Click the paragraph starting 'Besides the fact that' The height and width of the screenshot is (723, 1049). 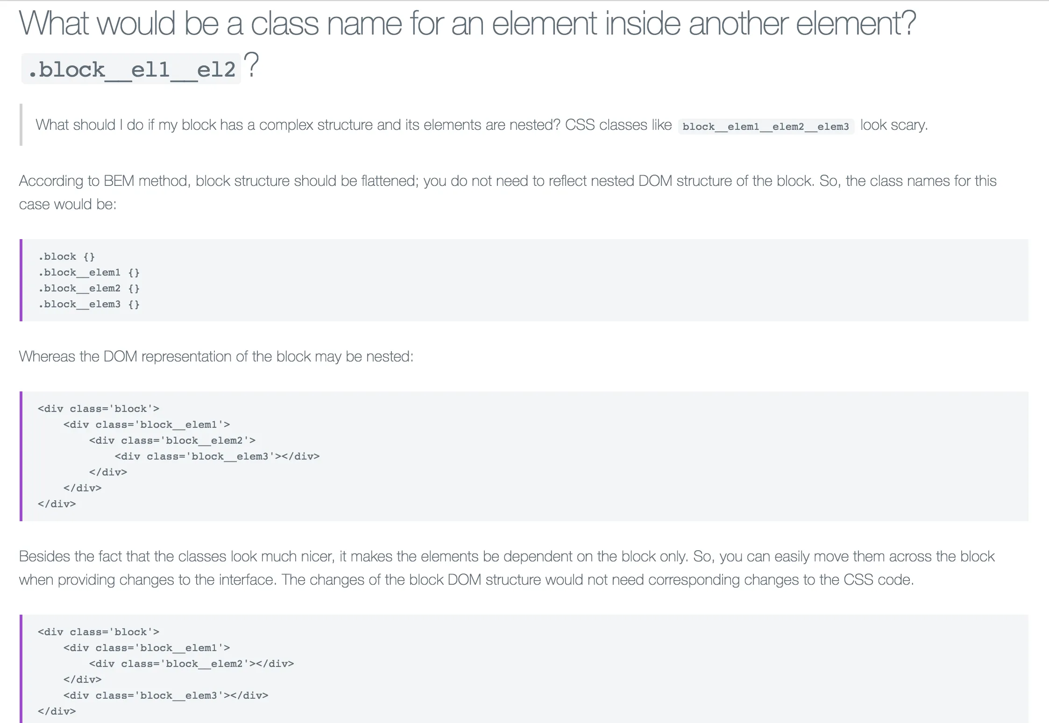pyautogui.click(x=507, y=568)
